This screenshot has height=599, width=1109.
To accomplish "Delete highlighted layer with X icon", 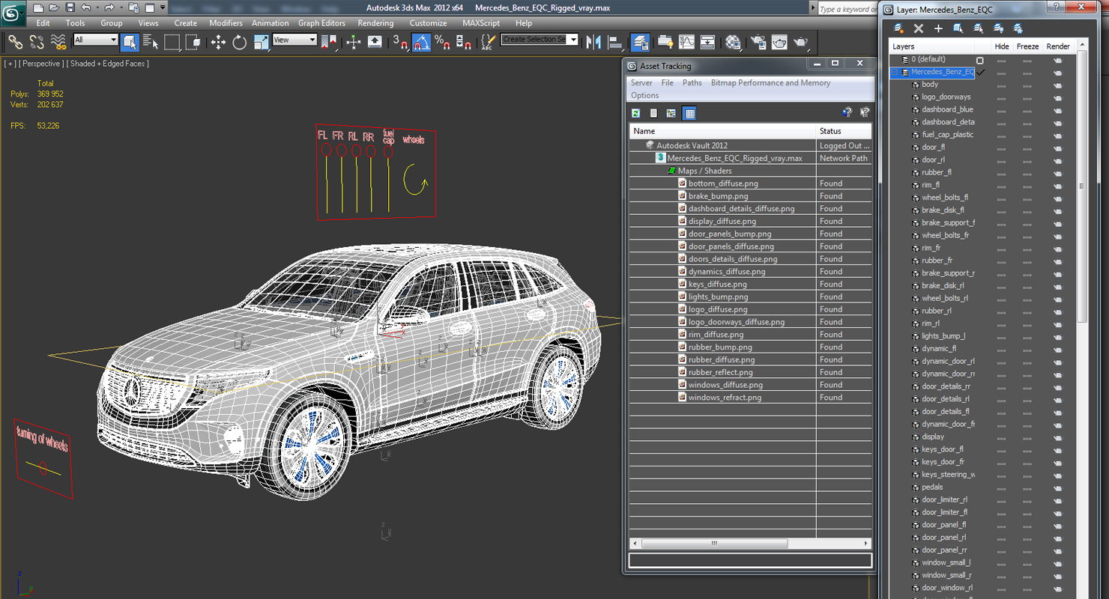I will pyautogui.click(x=919, y=28).
